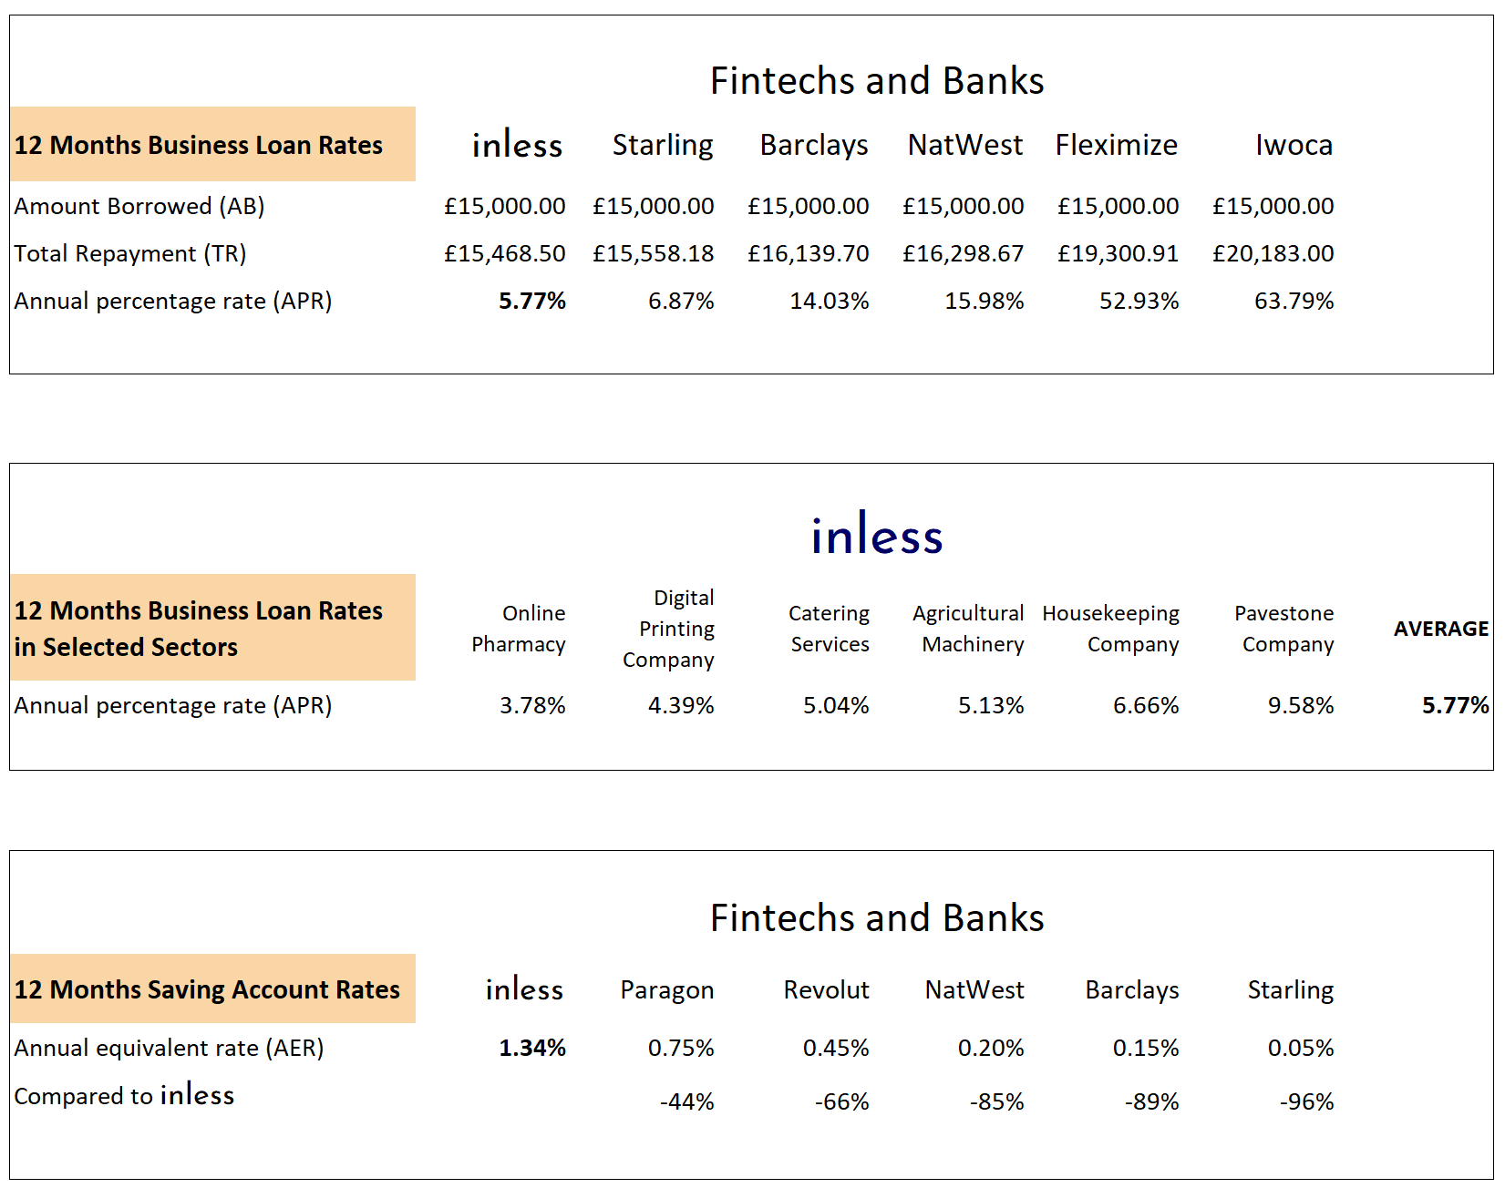Select the "Annual equivalent rate (AER)" label

(169, 1048)
